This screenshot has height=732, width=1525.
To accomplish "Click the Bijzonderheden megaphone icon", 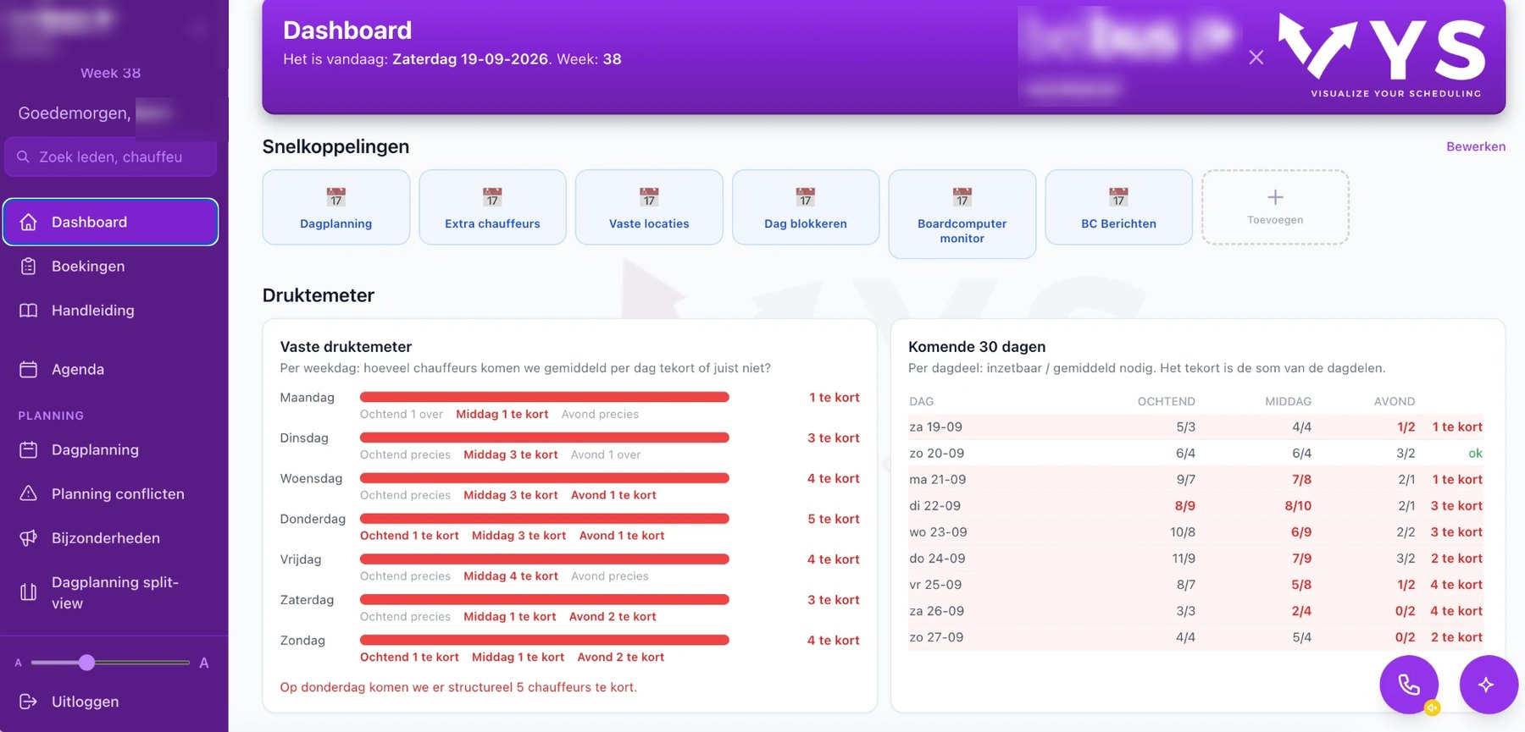I will click(28, 538).
